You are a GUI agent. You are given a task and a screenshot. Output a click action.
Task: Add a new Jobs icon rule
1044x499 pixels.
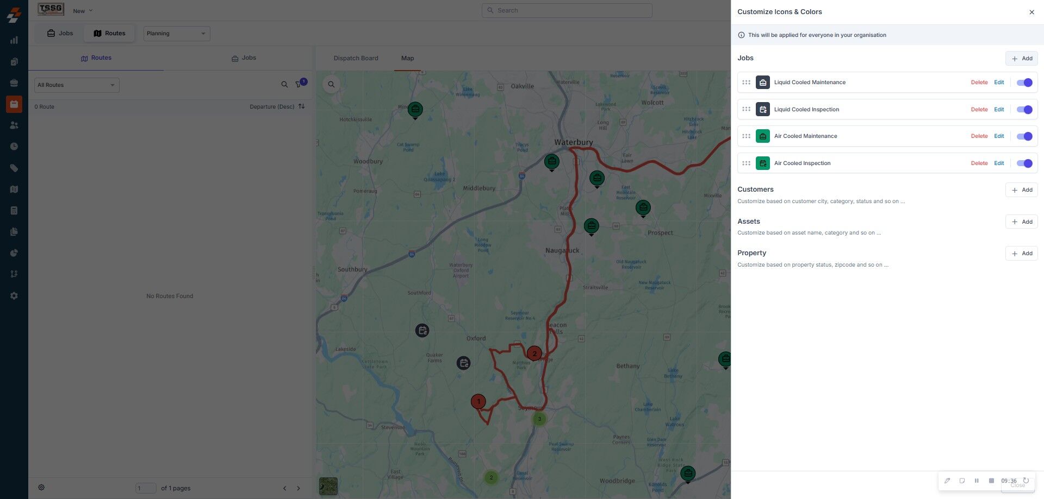[1021, 59]
